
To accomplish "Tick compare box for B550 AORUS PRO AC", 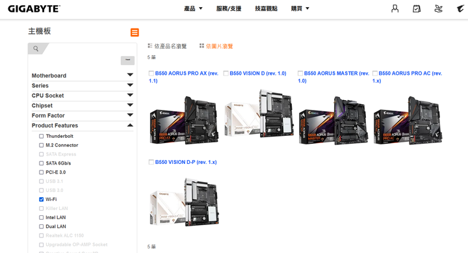I will 375,73.
